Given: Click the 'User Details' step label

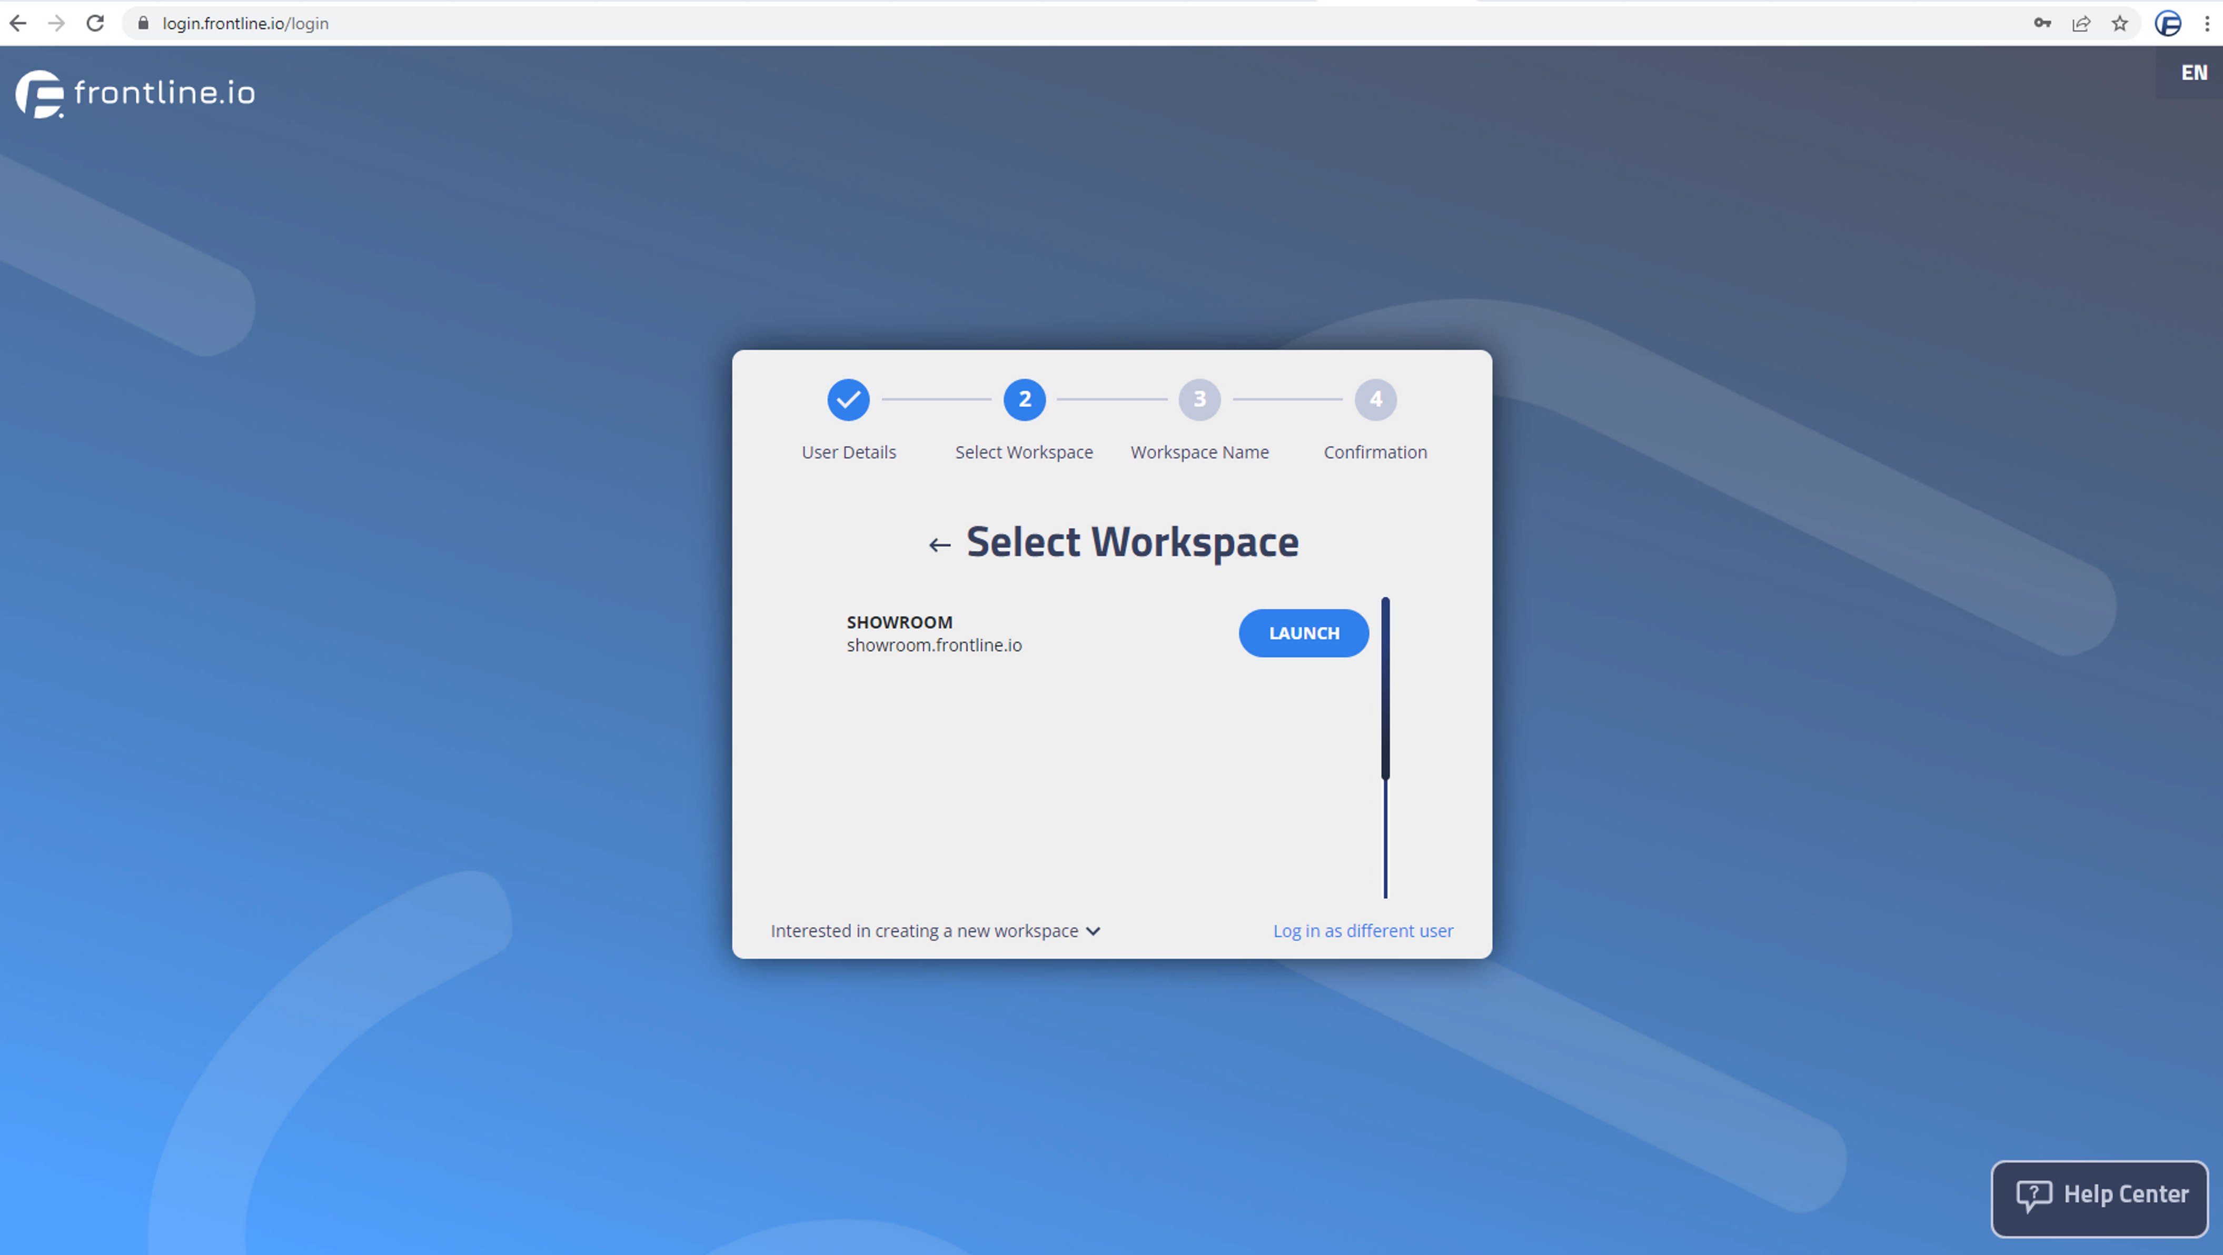Looking at the screenshot, I should point(848,452).
